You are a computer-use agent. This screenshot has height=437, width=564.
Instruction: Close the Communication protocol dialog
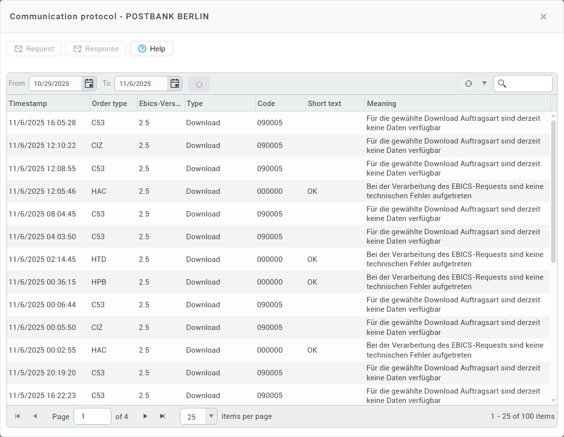[x=543, y=16]
